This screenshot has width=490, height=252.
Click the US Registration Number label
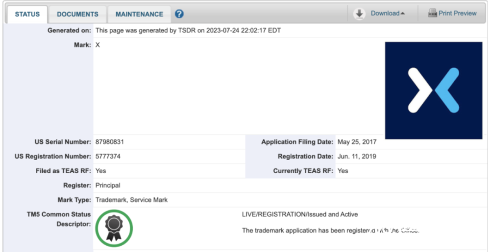click(x=53, y=157)
